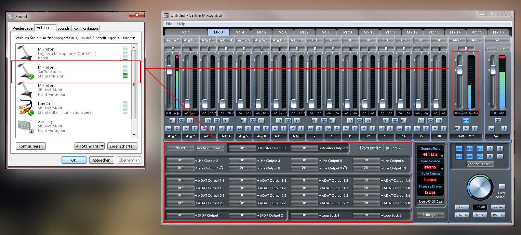The image size is (521, 235).
Task: Toggle the LMute monitor button
Action: [462, 215]
